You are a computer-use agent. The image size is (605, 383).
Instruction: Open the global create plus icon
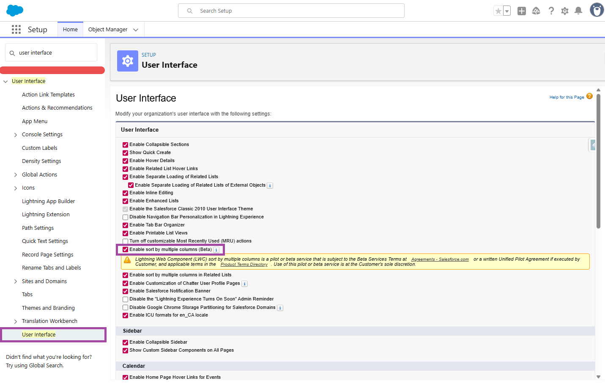[x=521, y=11]
